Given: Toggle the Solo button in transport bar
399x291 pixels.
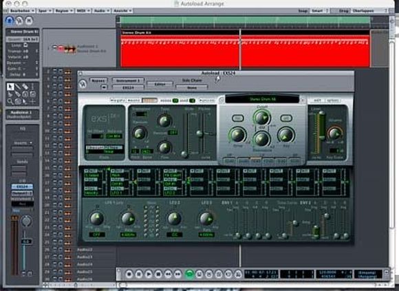Looking at the screenshot, I should click(219, 274).
